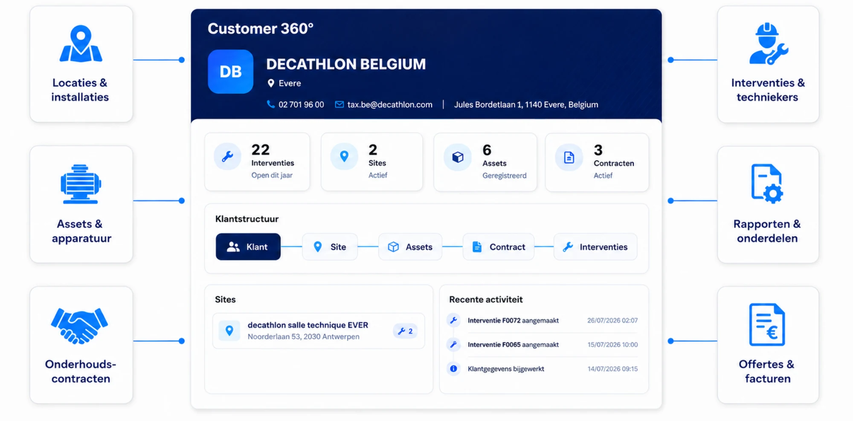Click the timestamp 14/07/2026 09:15
This screenshot has height=421, width=853.
point(612,369)
